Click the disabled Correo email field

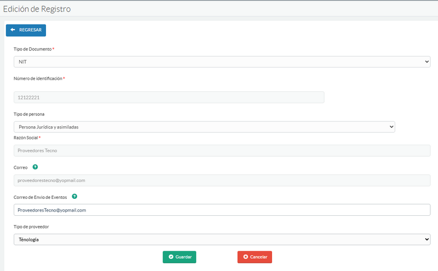(x=222, y=180)
